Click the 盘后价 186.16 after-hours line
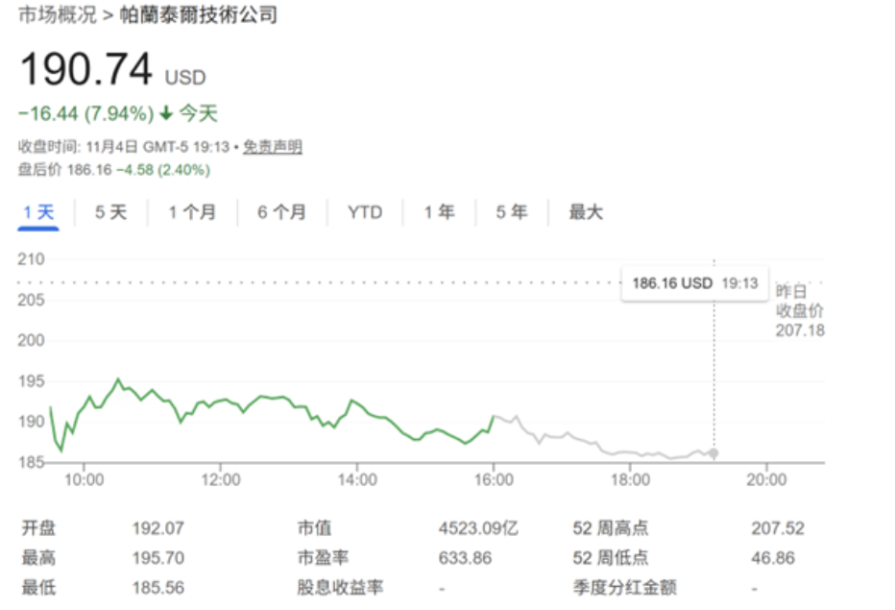 click(x=114, y=170)
